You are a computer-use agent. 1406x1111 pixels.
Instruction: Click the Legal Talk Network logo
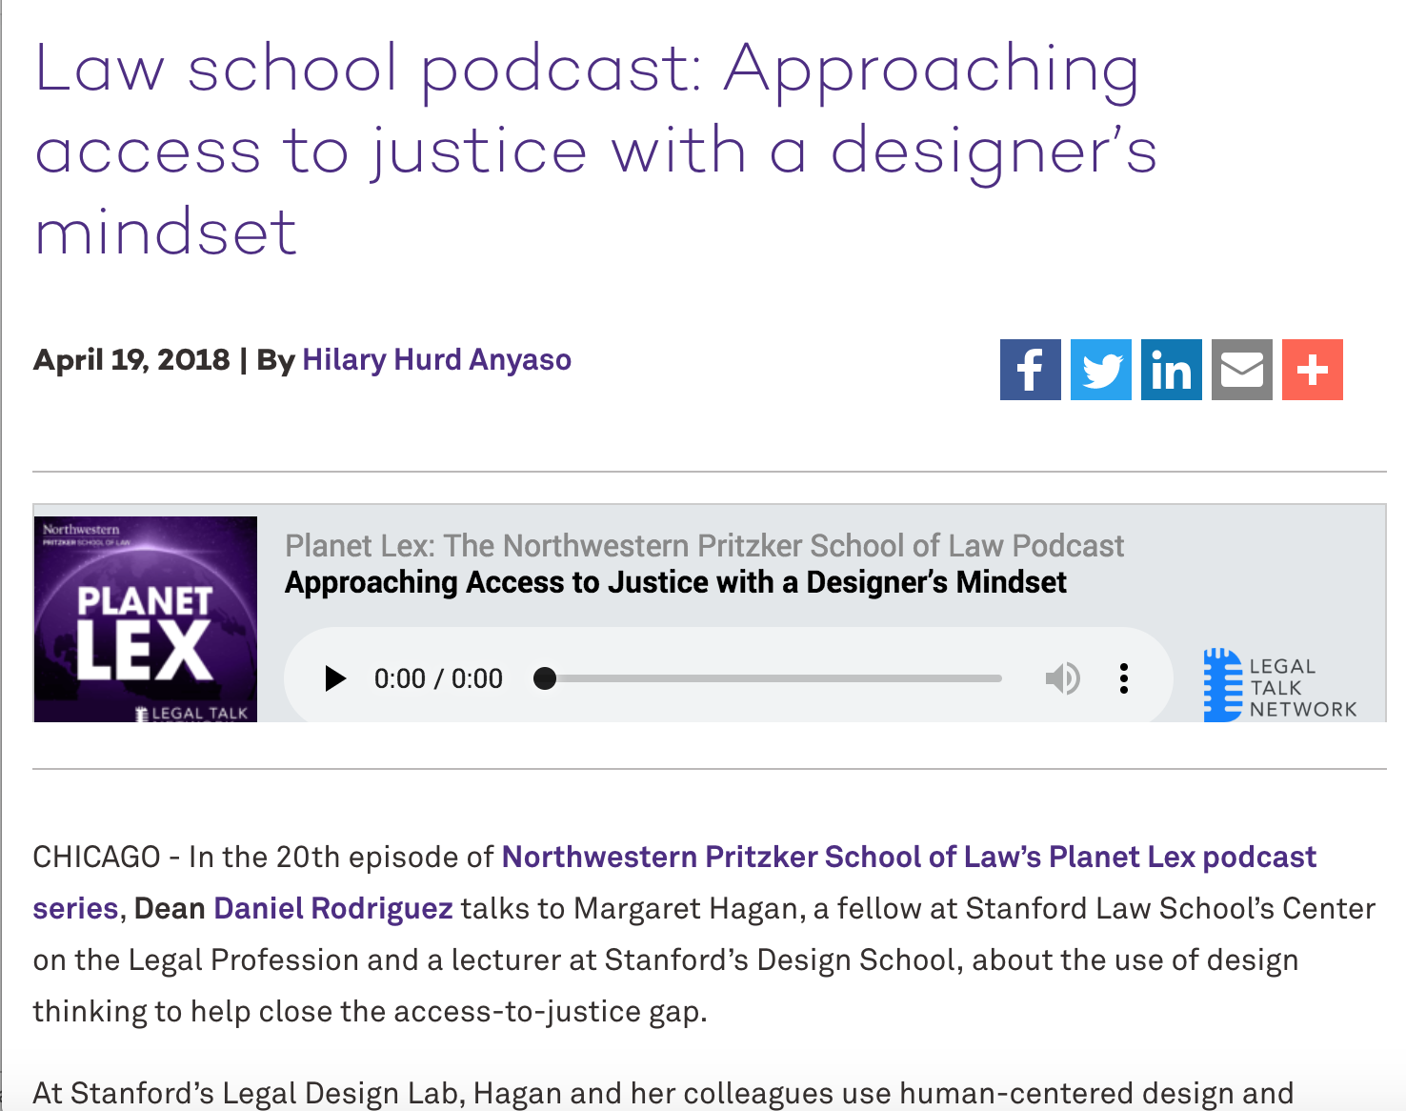point(1279,685)
